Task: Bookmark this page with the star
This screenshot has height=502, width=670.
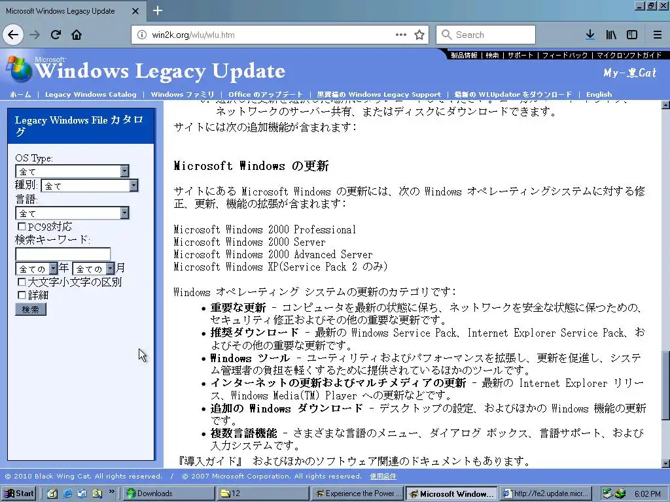Action: [x=419, y=35]
